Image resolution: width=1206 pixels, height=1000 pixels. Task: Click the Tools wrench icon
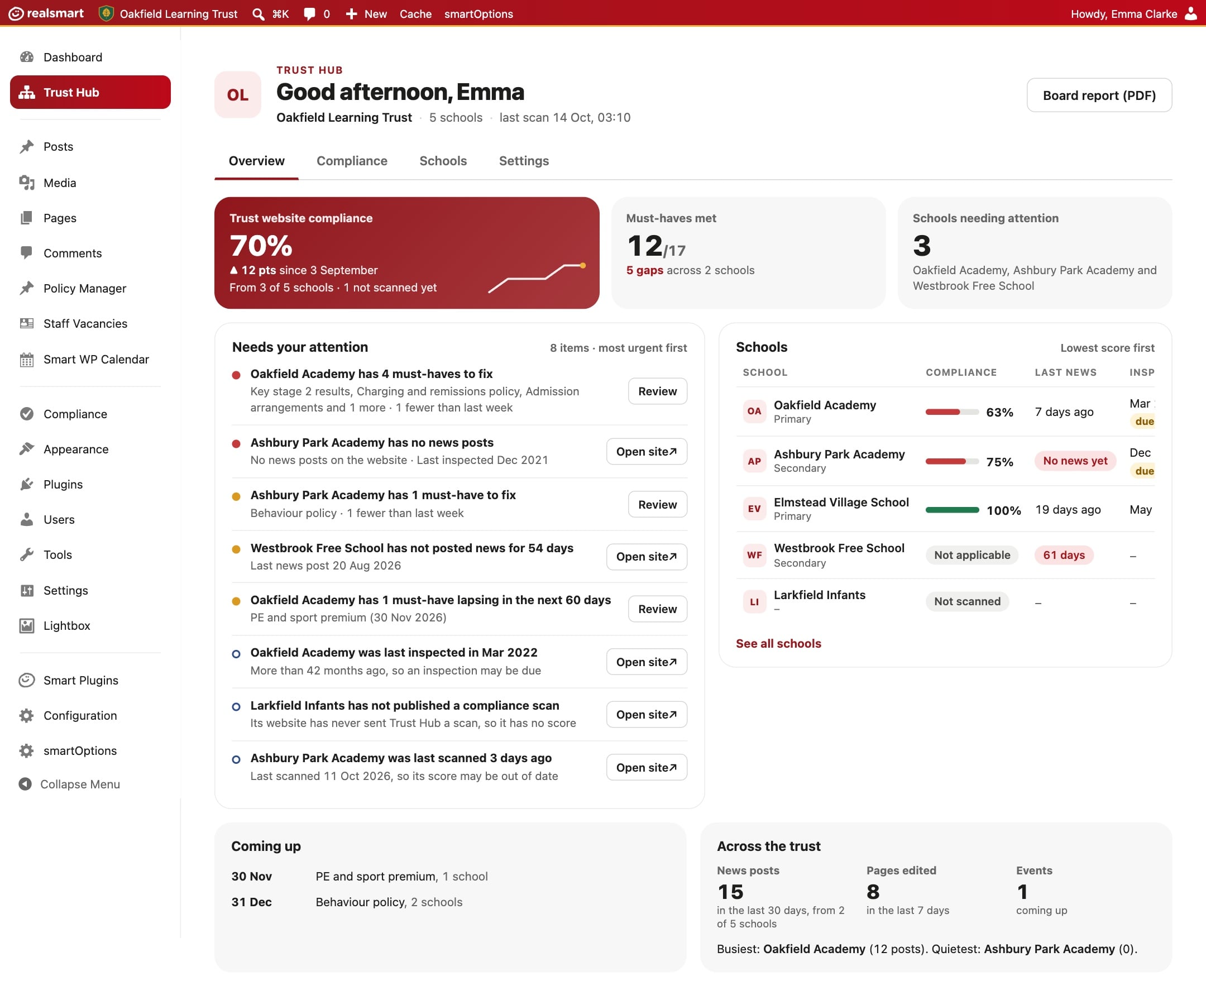26,554
